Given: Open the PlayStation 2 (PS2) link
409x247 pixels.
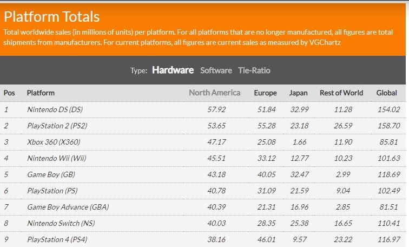Looking at the screenshot, I should [57, 126].
